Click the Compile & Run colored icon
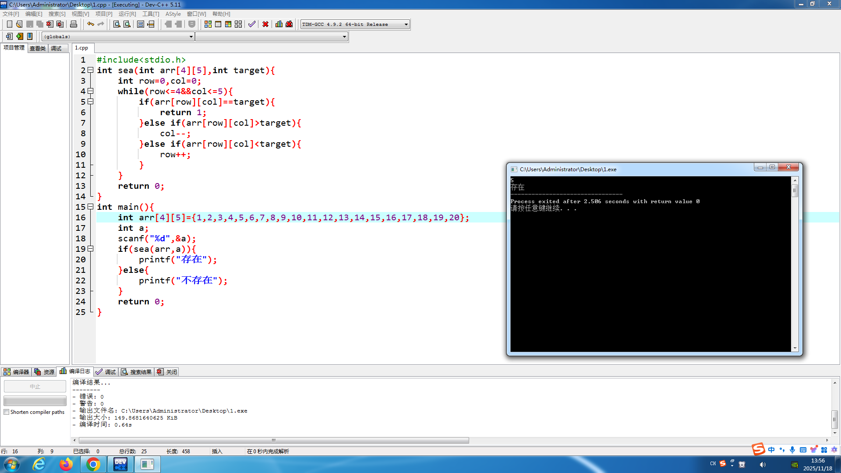Screen dimensions: 841x473 (x=228, y=24)
